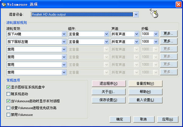This screenshot has height=127, width=183.
Task: Open the third row 禁用 wheel rule dropdown
Action: pyautogui.click(x=37, y=49)
